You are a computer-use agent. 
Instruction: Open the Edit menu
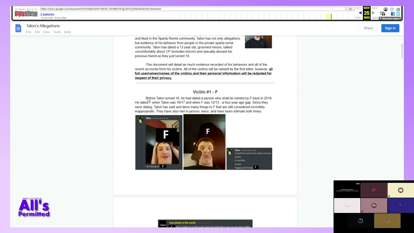coord(37,32)
